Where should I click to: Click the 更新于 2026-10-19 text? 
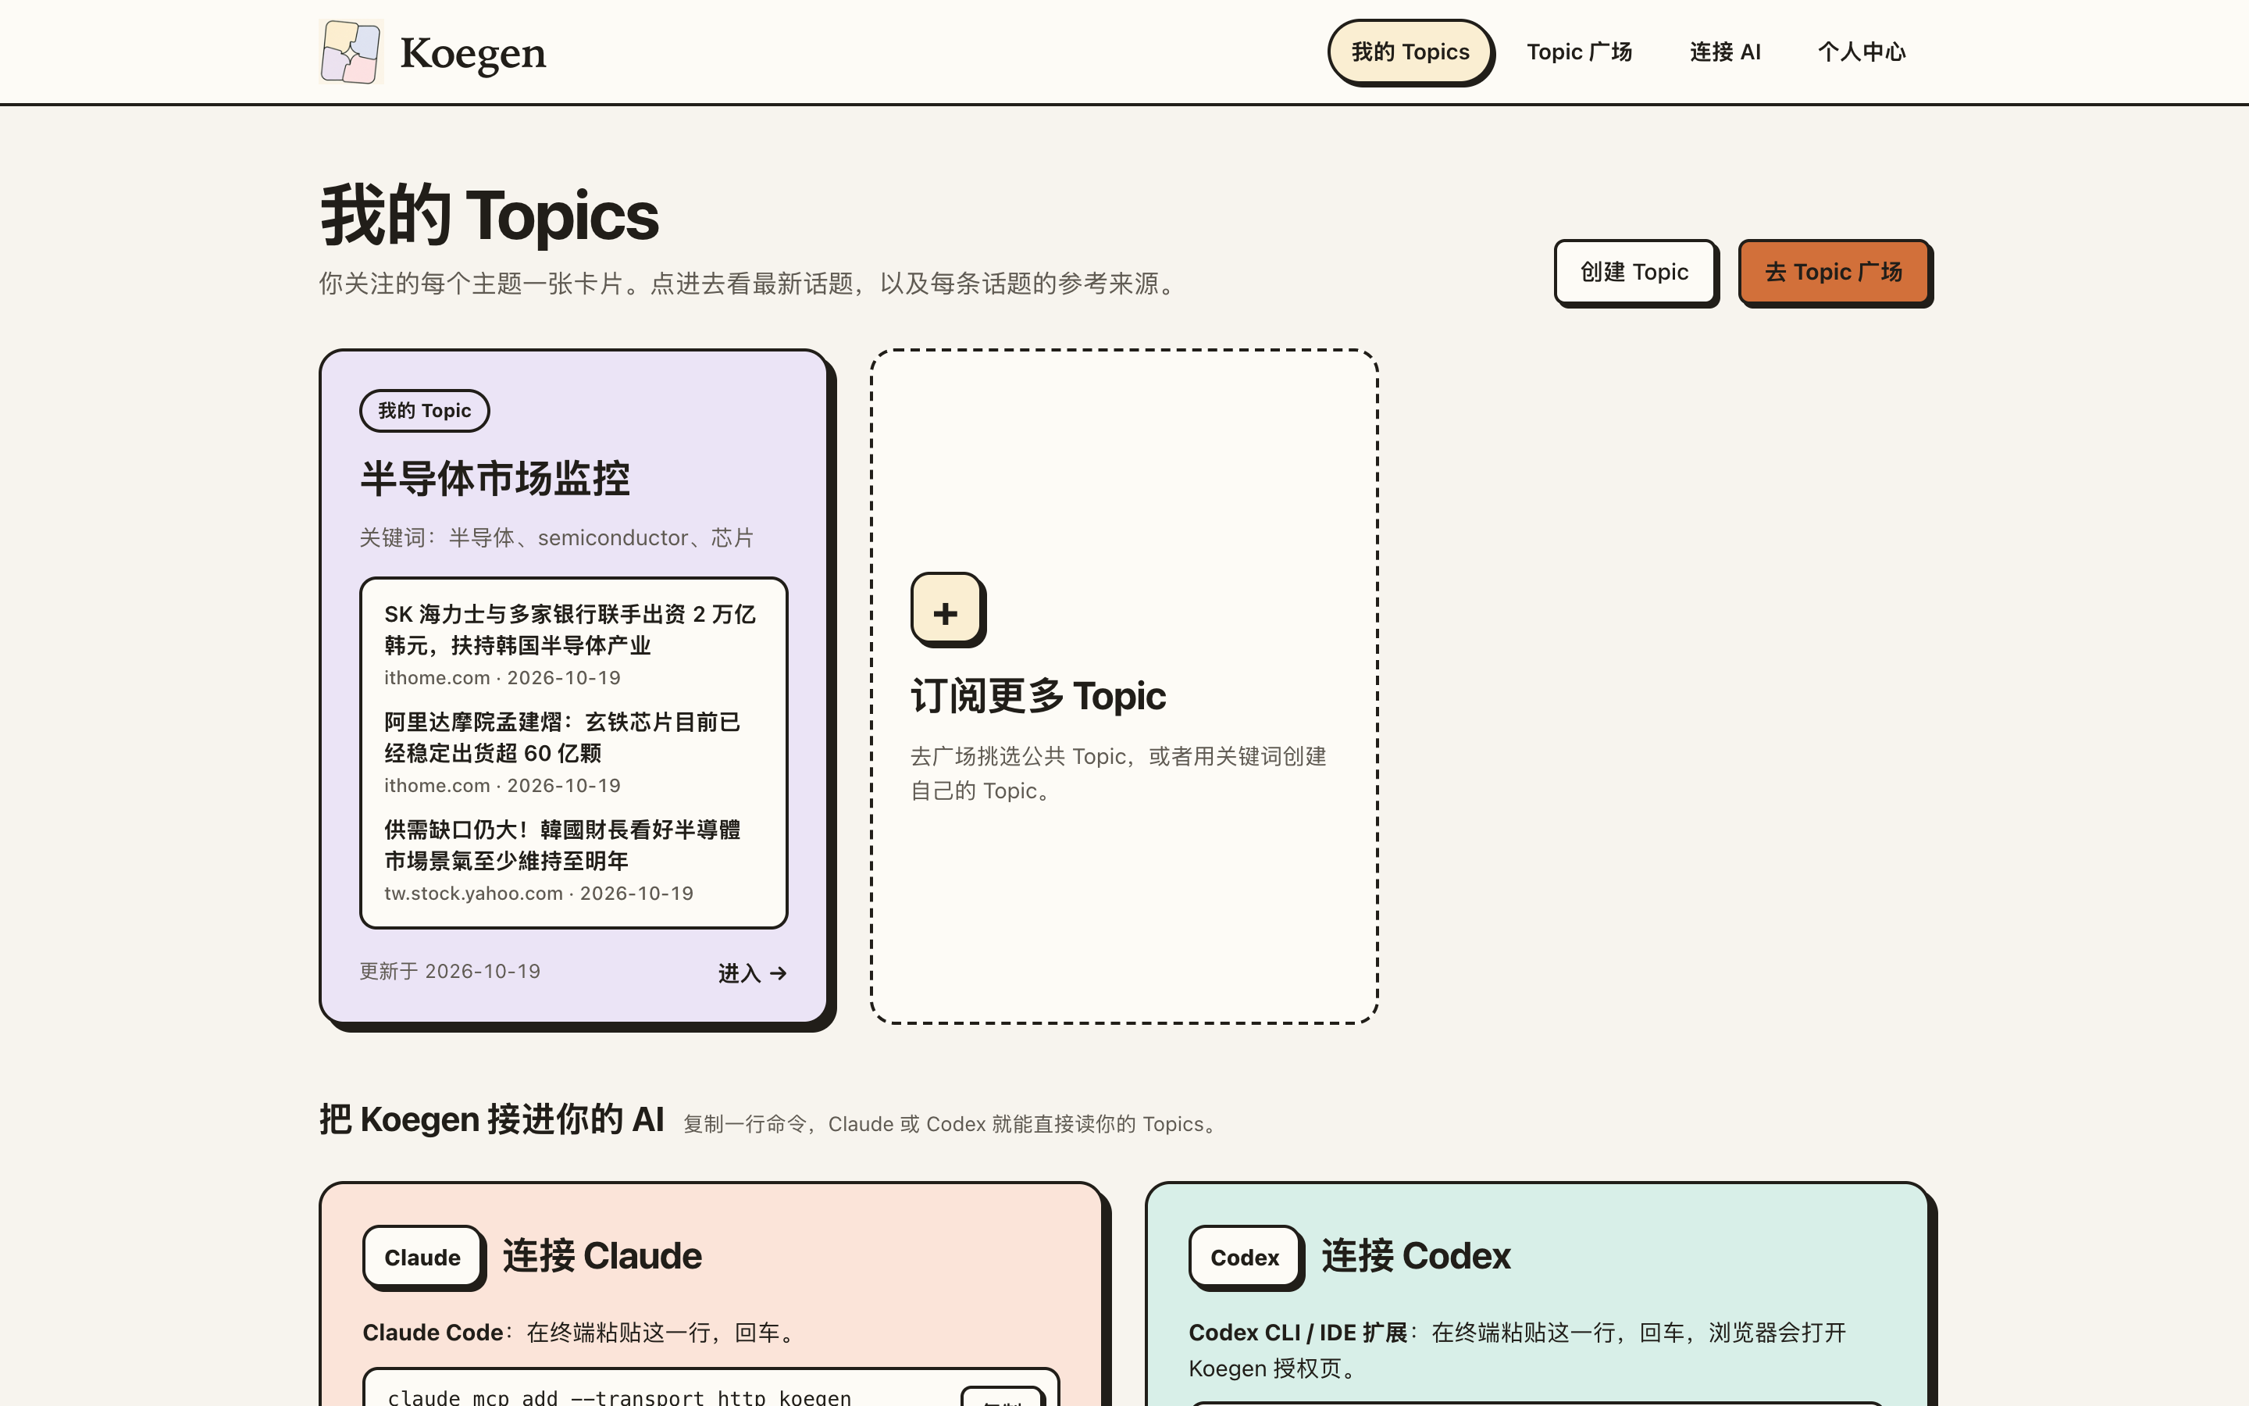[x=450, y=972]
